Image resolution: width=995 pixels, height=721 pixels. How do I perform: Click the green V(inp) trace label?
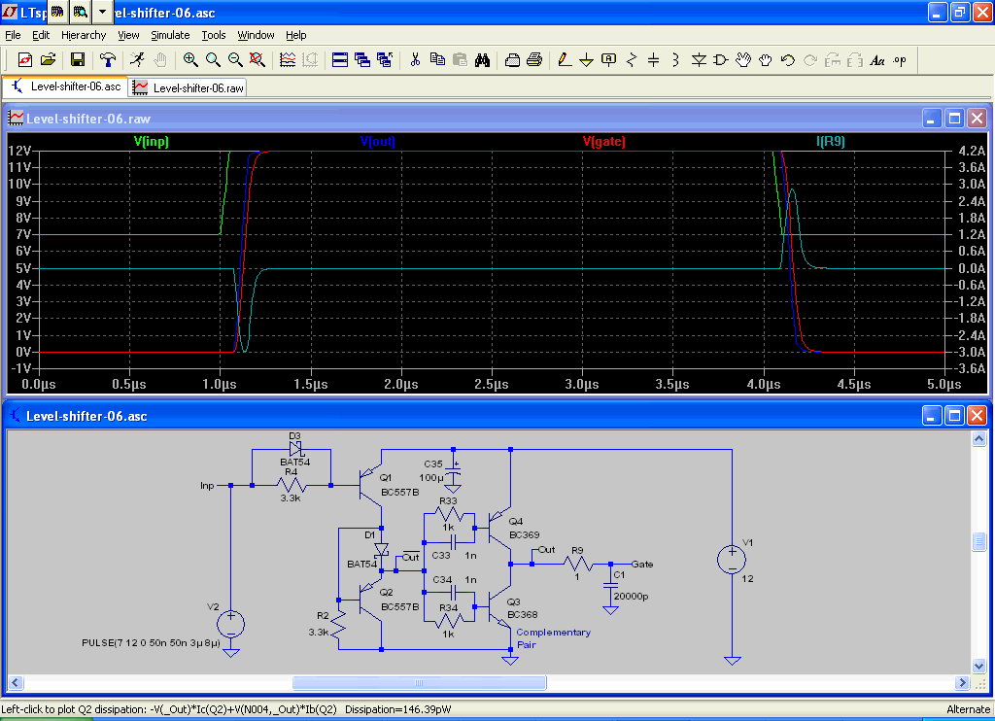pyautogui.click(x=151, y=142)
